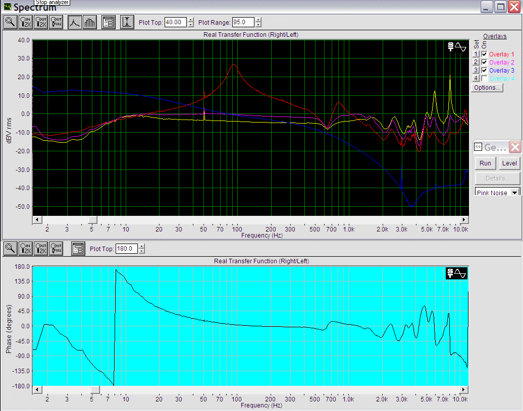Click the Plot Top input field showing 40.00
This screenshot has height=411, width=523.
(x=176, y=22)
